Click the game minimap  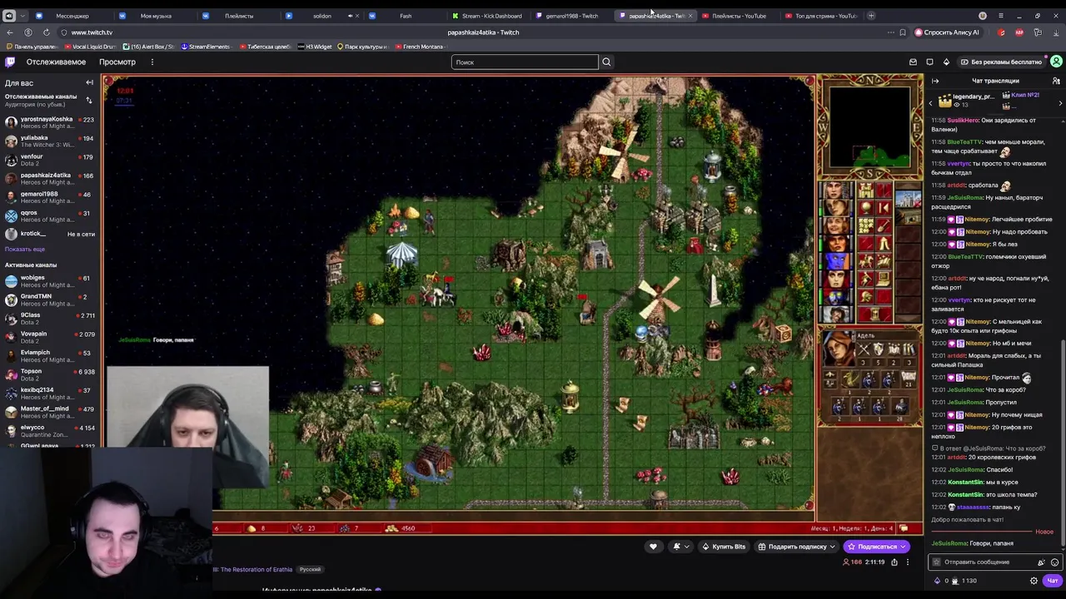(869, 126)
